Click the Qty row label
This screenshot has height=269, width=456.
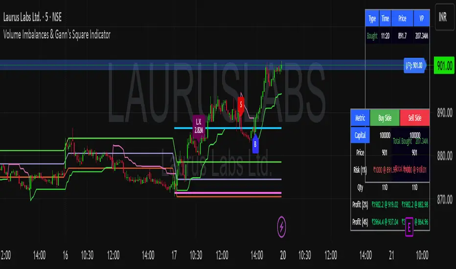[360, 188]
